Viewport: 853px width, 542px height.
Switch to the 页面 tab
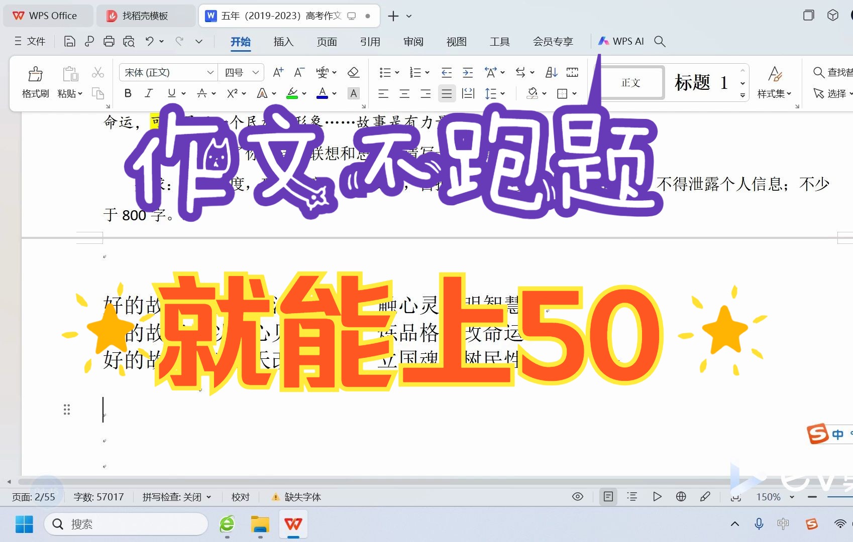[327, 42]
